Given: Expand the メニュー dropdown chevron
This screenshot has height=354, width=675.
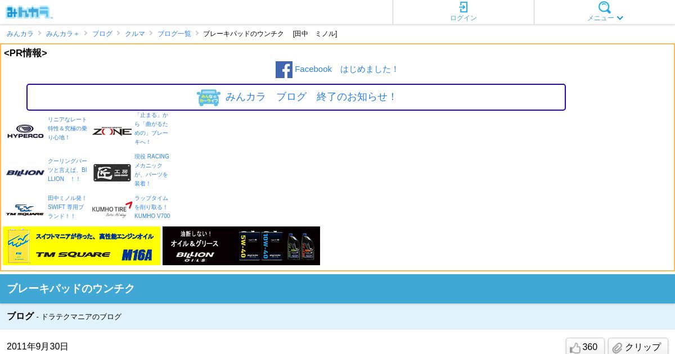Looking at the screenshot, I should 620,18.
